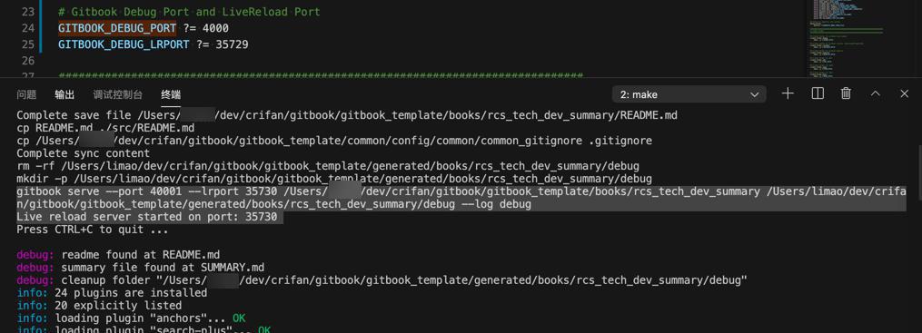922x333 pixels.
Task: Maximize panel with the up chevron
Action: pos(876,94)
